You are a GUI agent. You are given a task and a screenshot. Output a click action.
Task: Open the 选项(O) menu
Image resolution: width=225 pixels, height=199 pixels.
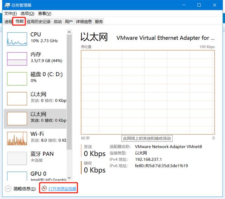point(27,13)
